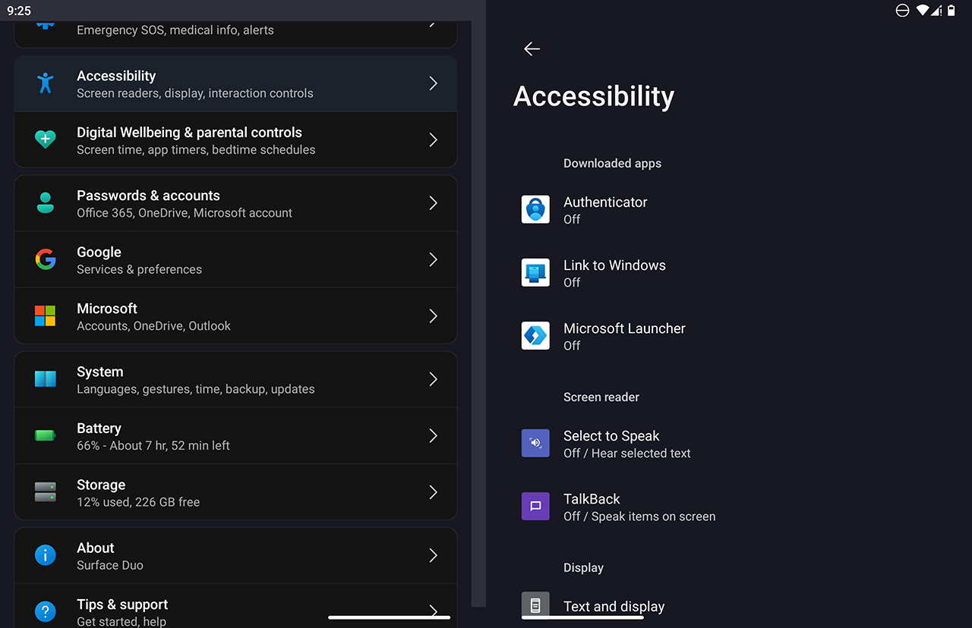Click 'Screen reader' section header

pyautogui.click(x=601, y=397)
